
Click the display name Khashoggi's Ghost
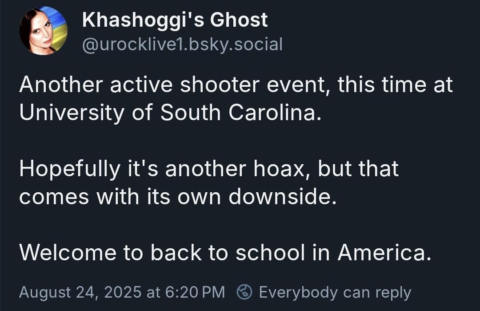pyautogui.click(x=175, y=20)
